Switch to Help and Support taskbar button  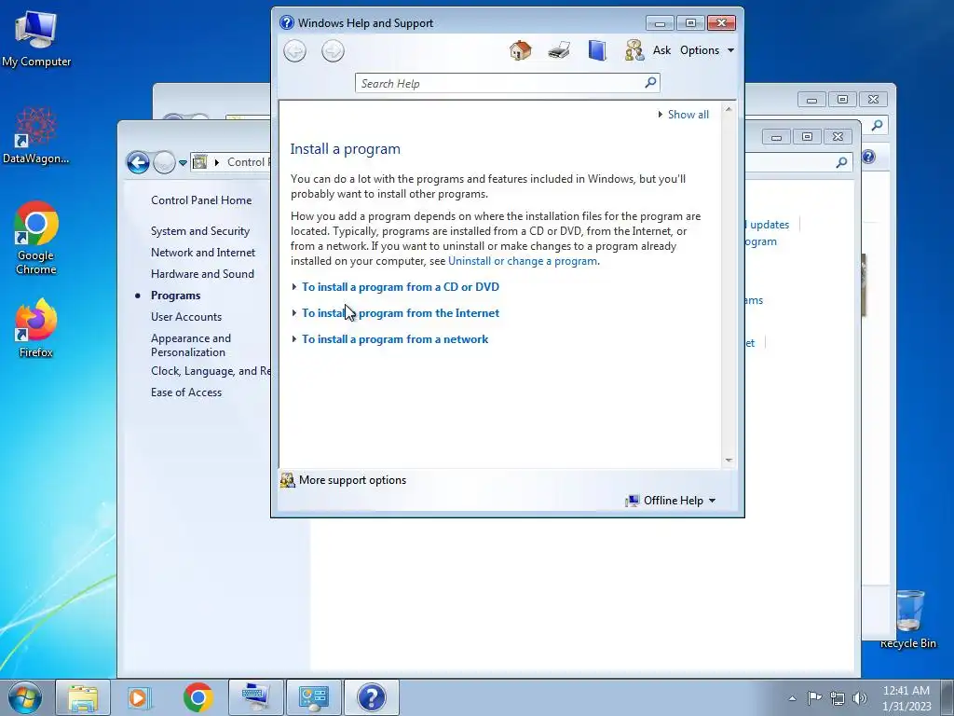[x=371, y=697]
